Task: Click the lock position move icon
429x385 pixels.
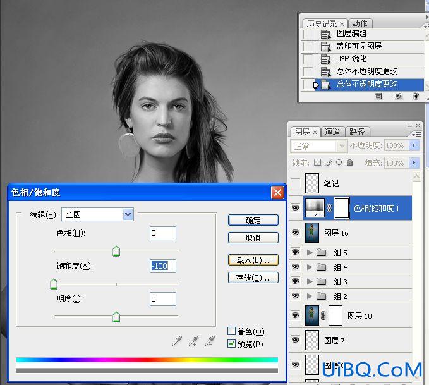Action: [x=339, y=162]
